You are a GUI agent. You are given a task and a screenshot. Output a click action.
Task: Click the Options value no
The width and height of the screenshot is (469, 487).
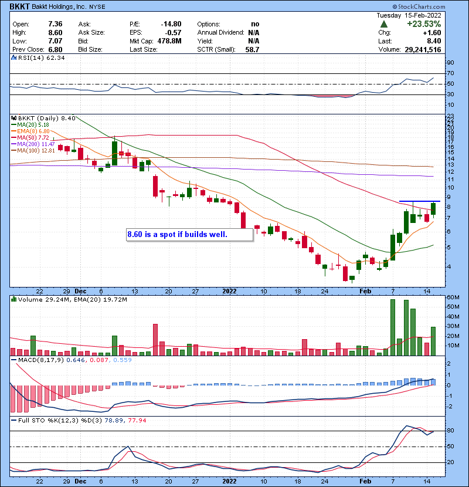coord(255,24)
